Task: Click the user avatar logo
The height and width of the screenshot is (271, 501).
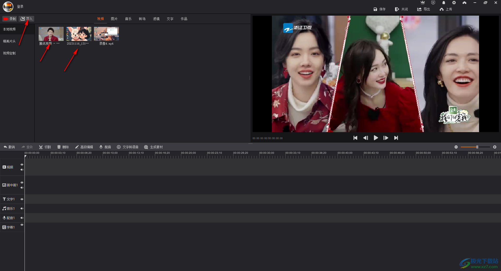Action: tap(8, 7)
